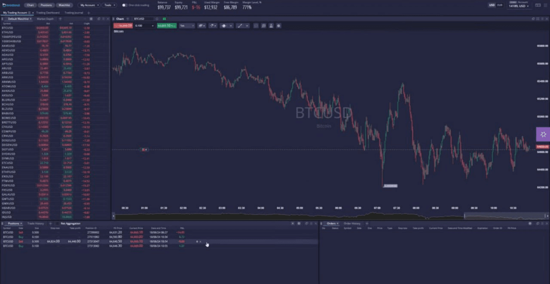This screenshot has height=284, width=550.
Task: Click the line drawing tool icon
Action: pos(240,26)
